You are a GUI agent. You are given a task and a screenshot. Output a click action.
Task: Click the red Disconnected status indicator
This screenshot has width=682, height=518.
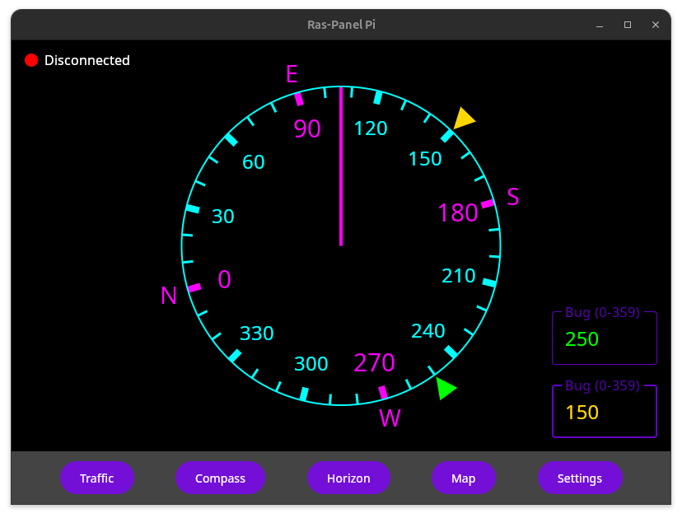[x=31, y=59]
